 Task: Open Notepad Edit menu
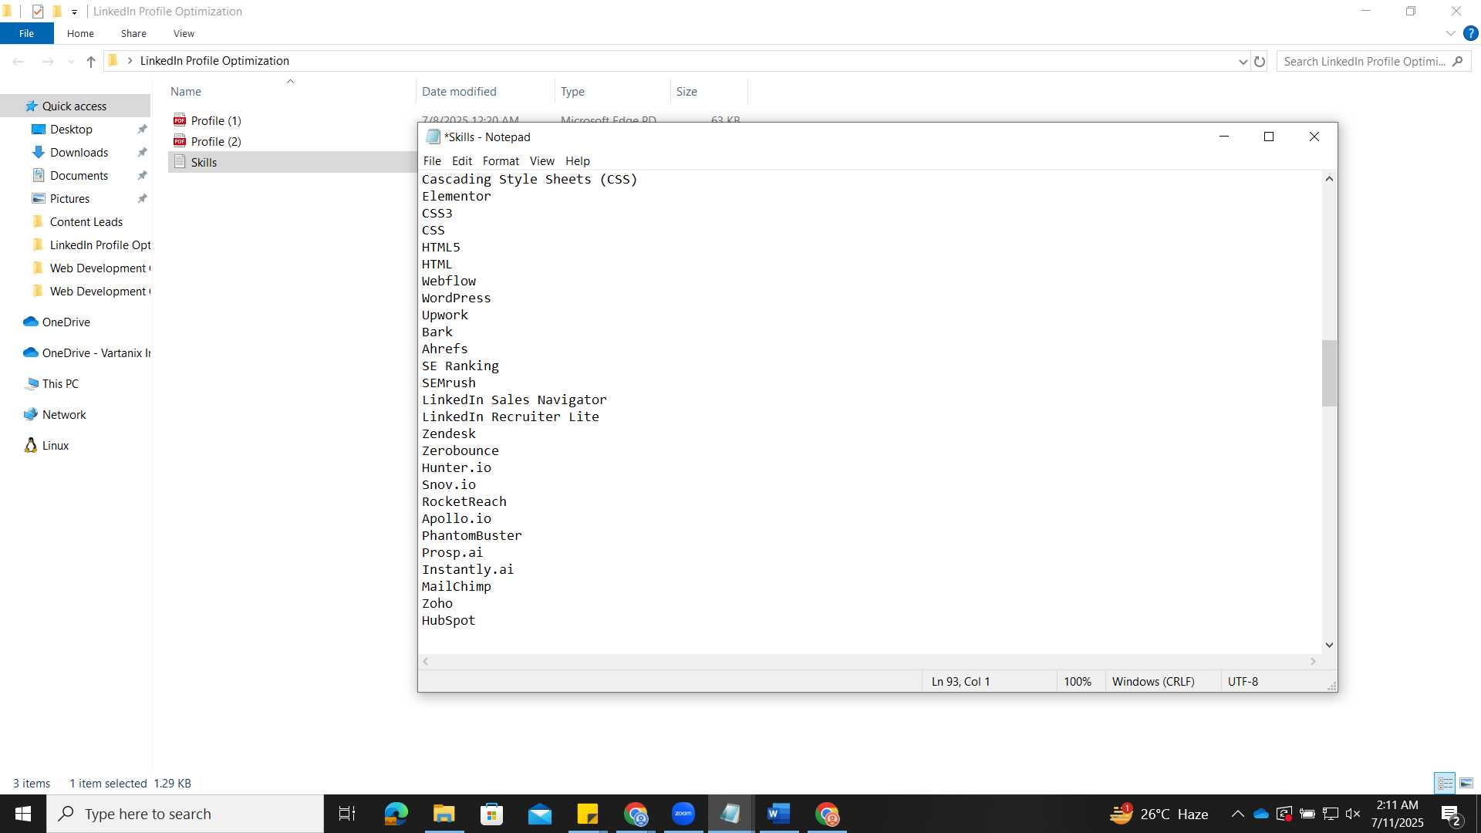pos(462,160)
